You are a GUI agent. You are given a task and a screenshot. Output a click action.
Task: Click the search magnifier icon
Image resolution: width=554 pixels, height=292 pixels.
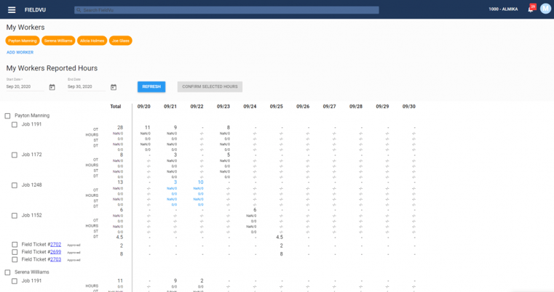pos(79,10)
